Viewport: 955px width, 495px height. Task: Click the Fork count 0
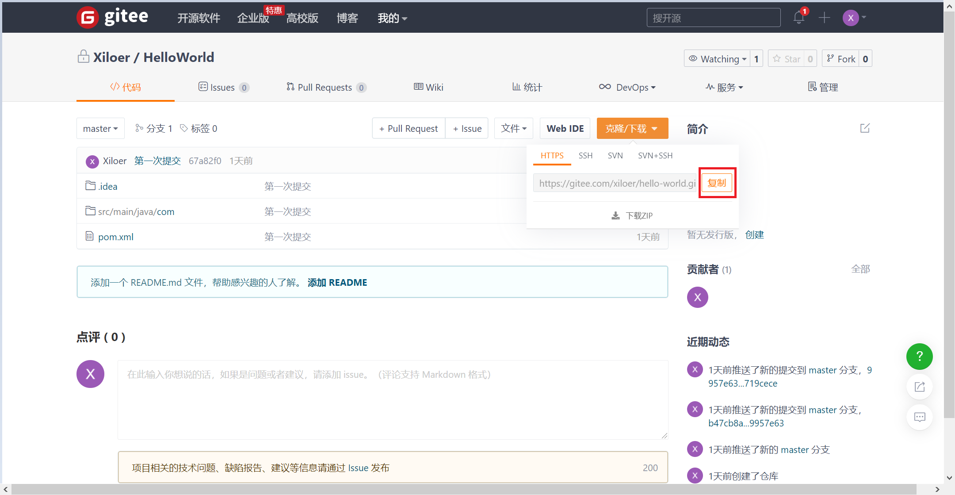[865, 58]
